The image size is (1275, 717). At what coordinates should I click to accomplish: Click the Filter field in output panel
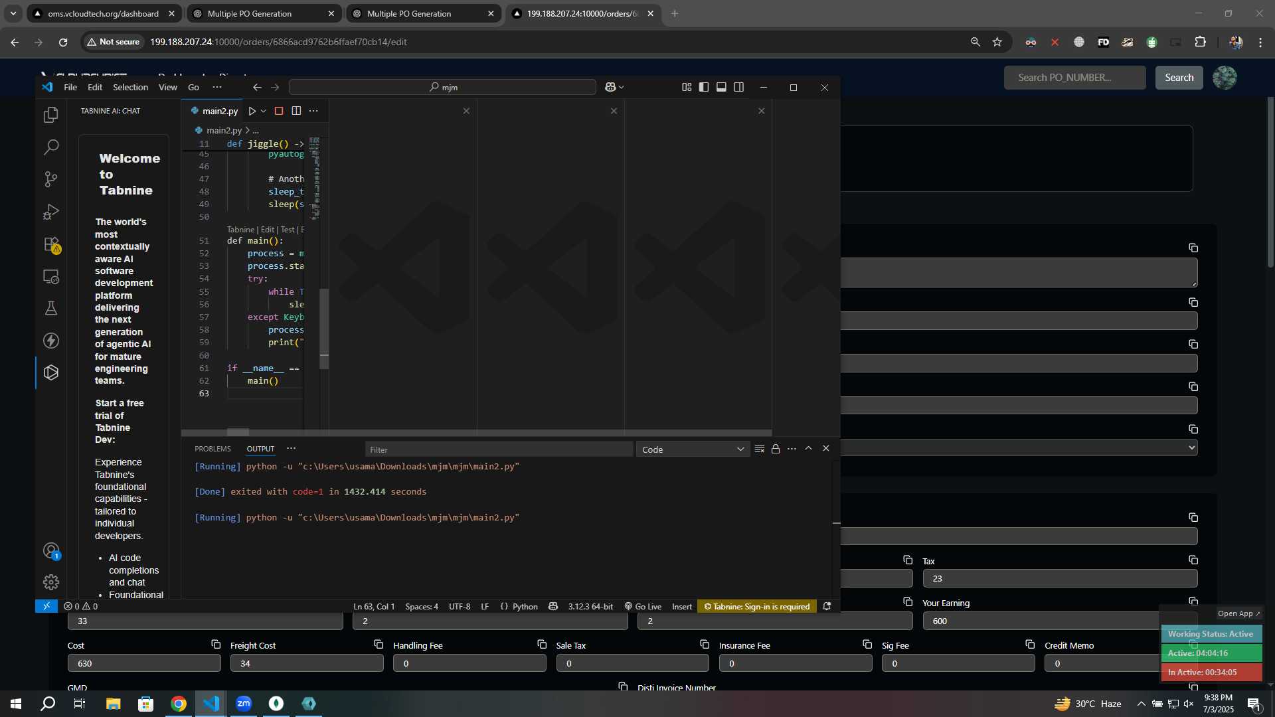tap(499, 449)
